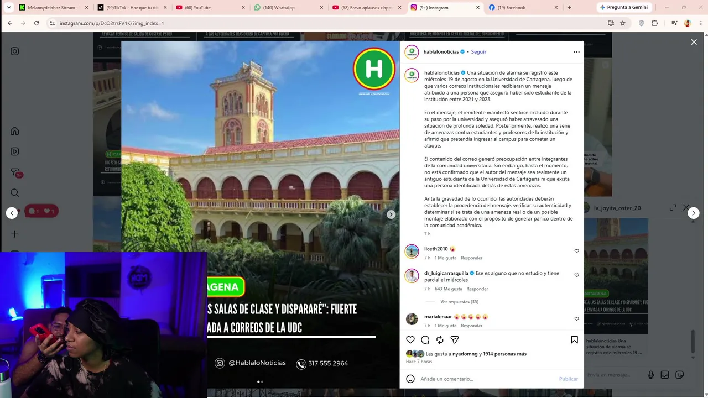The height and width of the screenshot is (398, 708).
Task: Click the Publicar comment button
Action: click(x=568, y=379)
